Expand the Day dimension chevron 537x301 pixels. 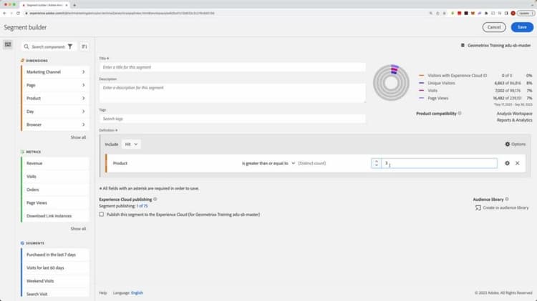(83, 111)
